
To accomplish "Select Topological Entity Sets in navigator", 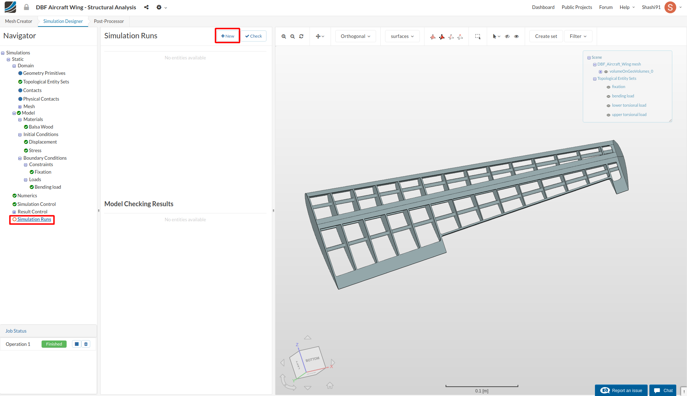I will [46, 82].
